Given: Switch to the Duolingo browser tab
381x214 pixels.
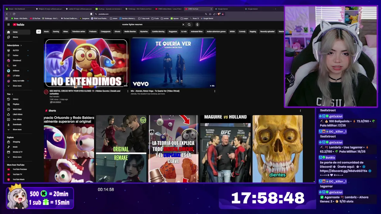Looking at the screenshot, I should pyautogui.click(x=109, y=9).
